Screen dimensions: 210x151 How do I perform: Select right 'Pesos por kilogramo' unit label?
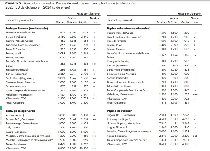(x=189, y=14)
